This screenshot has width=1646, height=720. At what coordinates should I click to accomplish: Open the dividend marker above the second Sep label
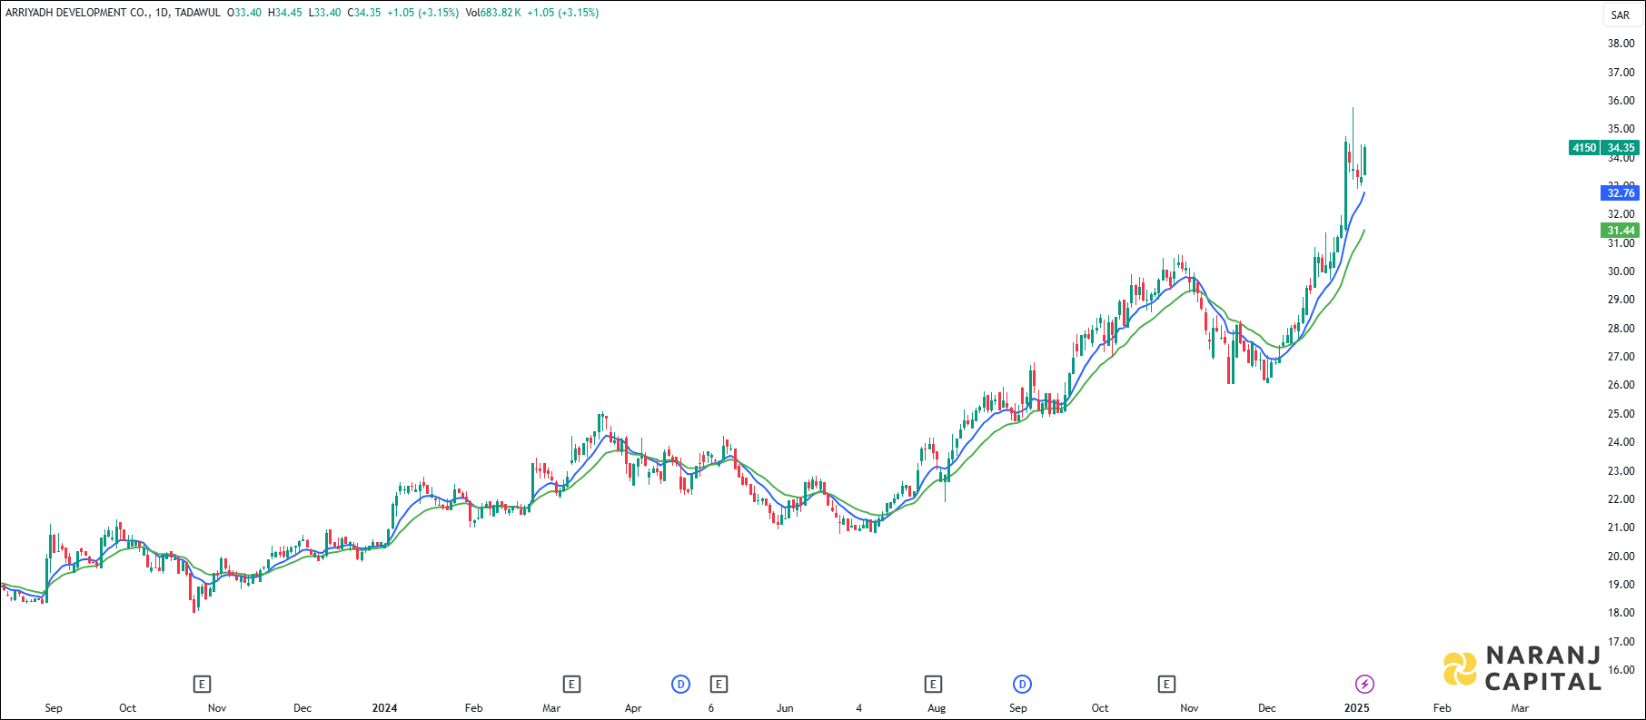[x=1022, y=684]
